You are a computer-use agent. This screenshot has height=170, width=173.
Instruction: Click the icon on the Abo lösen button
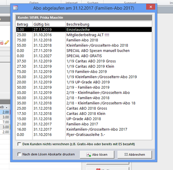(89, 155)
